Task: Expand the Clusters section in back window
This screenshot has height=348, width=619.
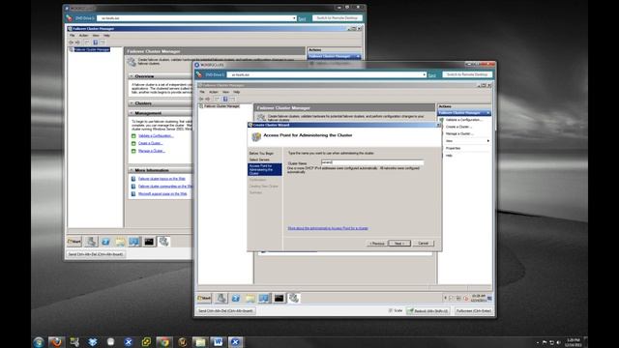Action: (x=132, y=103)
